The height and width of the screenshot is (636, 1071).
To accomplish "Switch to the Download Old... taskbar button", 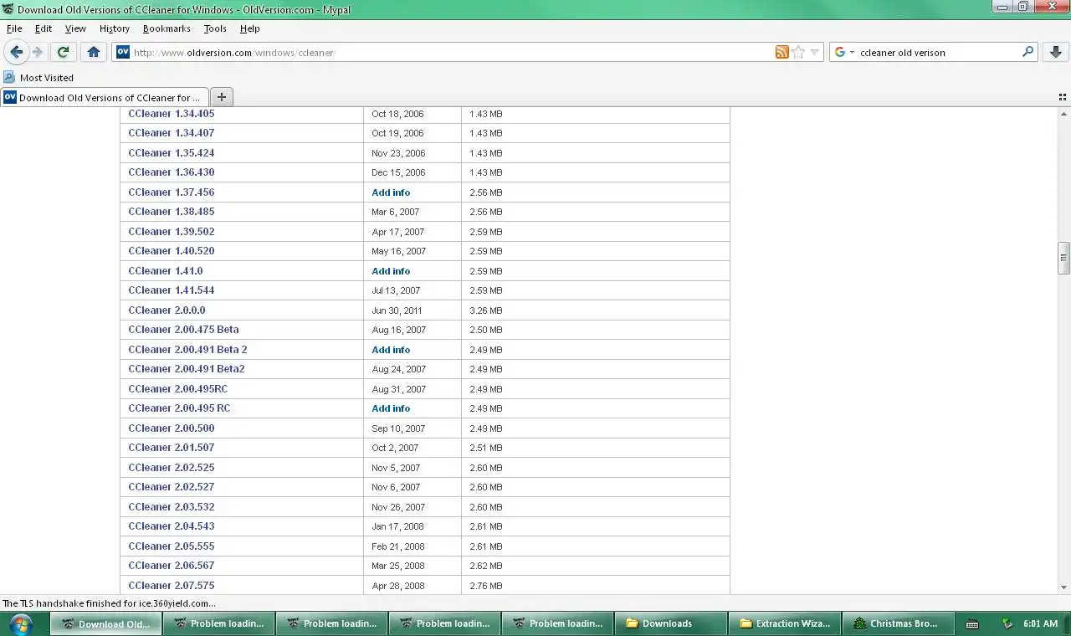I will pyautogui.click(x=105, y=623).
